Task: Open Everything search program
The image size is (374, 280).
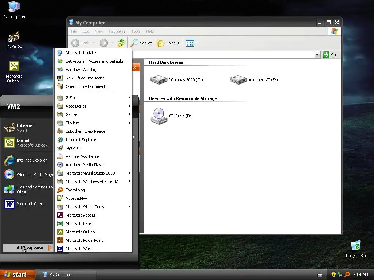Action: pyautogui.click(x=93, y=190)
